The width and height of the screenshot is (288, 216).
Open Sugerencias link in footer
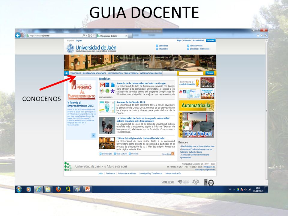click(210, 170)
